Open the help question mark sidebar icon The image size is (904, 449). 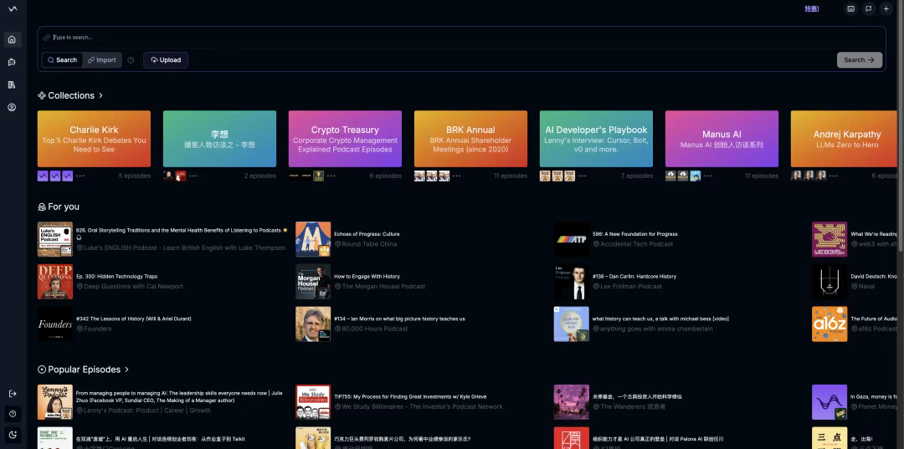coord(12,414)
